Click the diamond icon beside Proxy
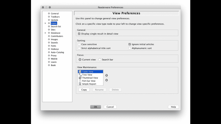 click(49, 55)
